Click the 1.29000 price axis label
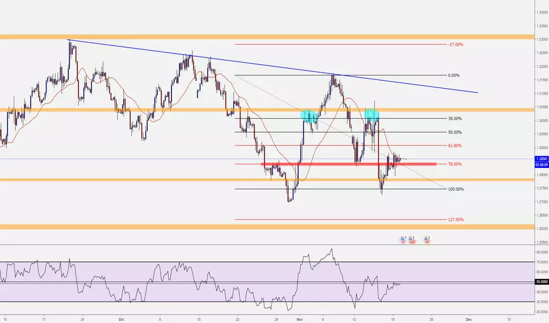The height and width of the screenshot is (323, 549). [x=542, y=148]
